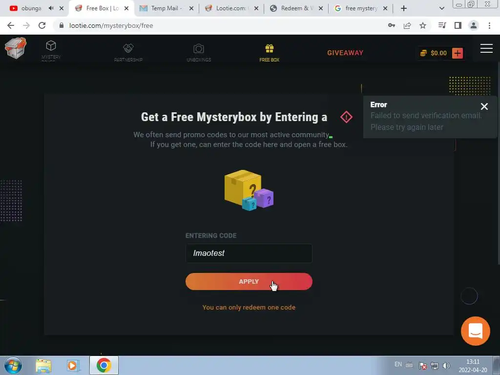The width and height of the screenshot is (500, 375).
Task: Open the Chrome profile avatar
Action: click(x=474, y=25)
